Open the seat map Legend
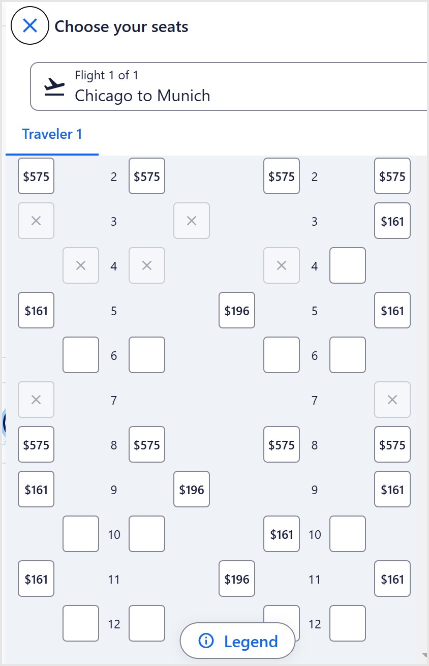 (x=237, y=641)
